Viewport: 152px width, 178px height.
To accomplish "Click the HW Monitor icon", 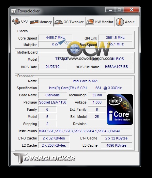I will pyautogui.click(x=90, y=22).
